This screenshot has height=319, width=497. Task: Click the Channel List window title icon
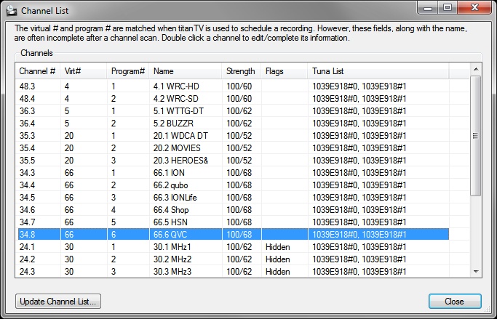tap(12, 10)
